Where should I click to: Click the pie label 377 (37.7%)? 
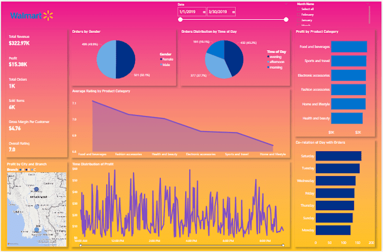click(198, 75)
